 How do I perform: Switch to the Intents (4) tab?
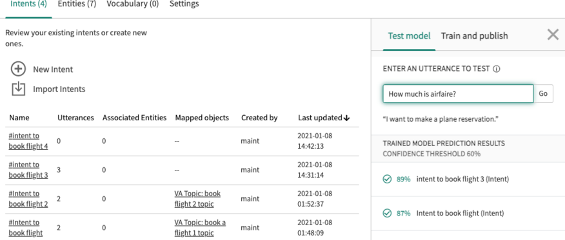point(28,5)
